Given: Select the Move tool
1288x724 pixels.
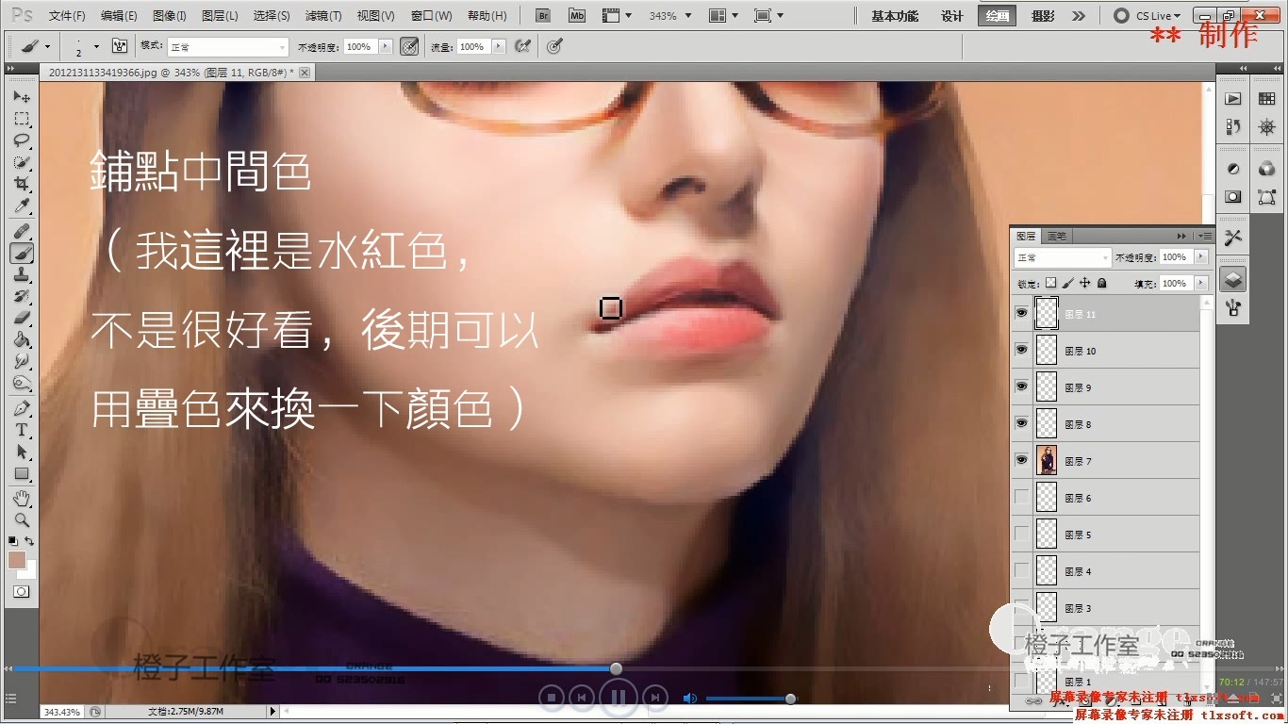Looking at the screenshot, I should coord(22,97).
